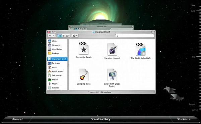Select the Important Stuff sidebar folder
201x124 pixels.
click(x=57, y=59)
